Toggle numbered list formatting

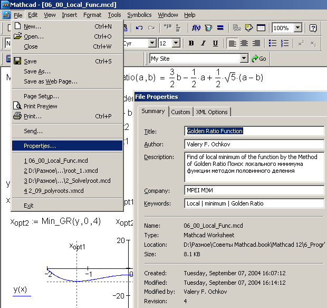tap(285, 43)
